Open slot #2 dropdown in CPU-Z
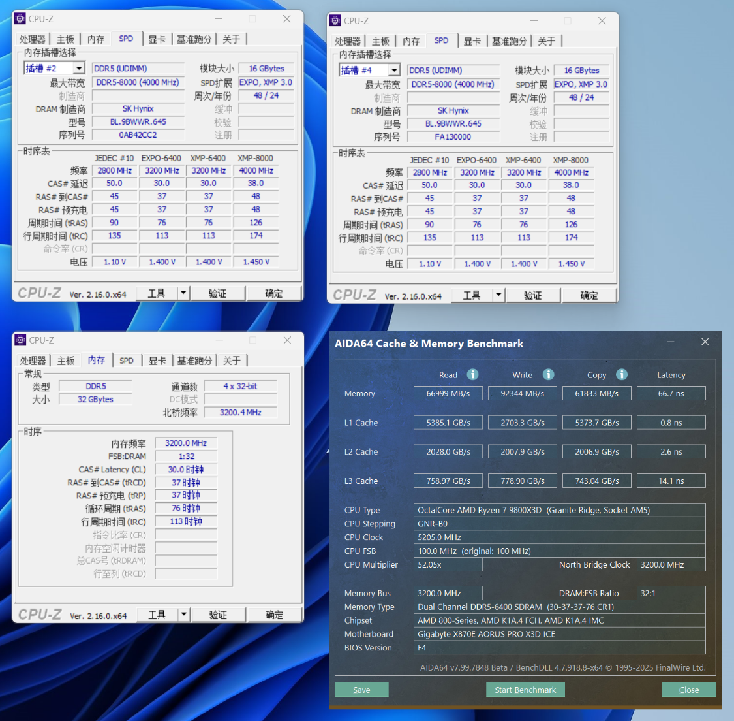 coord(79,69)
